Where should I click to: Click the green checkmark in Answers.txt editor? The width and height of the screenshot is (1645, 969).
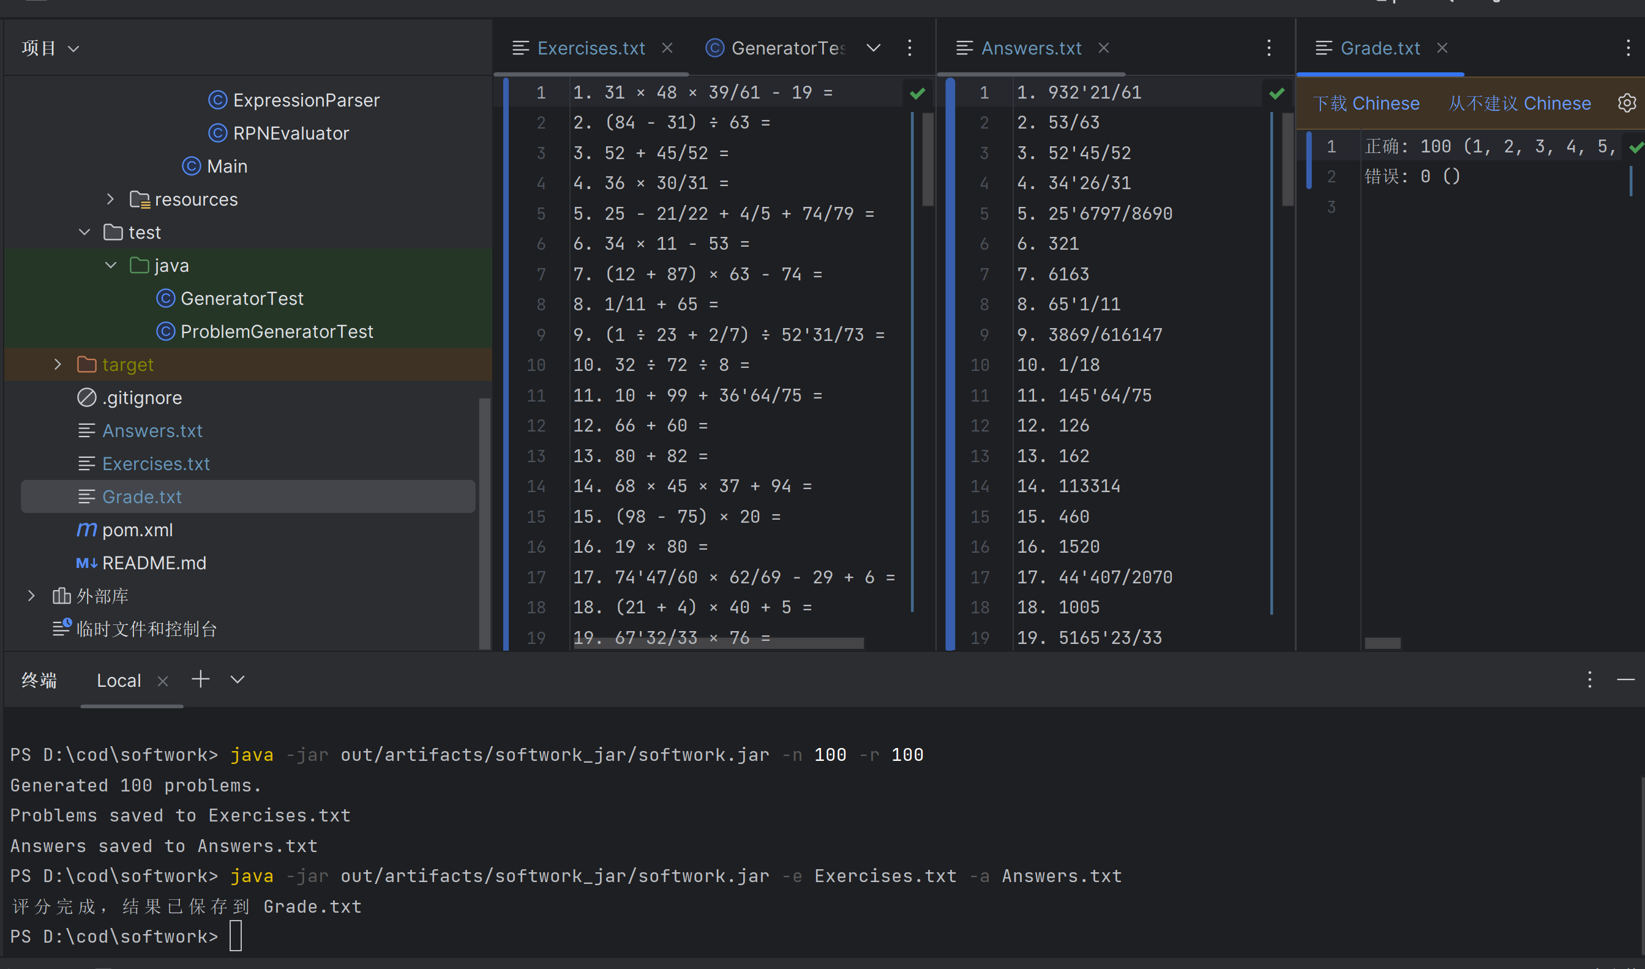pyautogui.click(x=1276, y=94)
